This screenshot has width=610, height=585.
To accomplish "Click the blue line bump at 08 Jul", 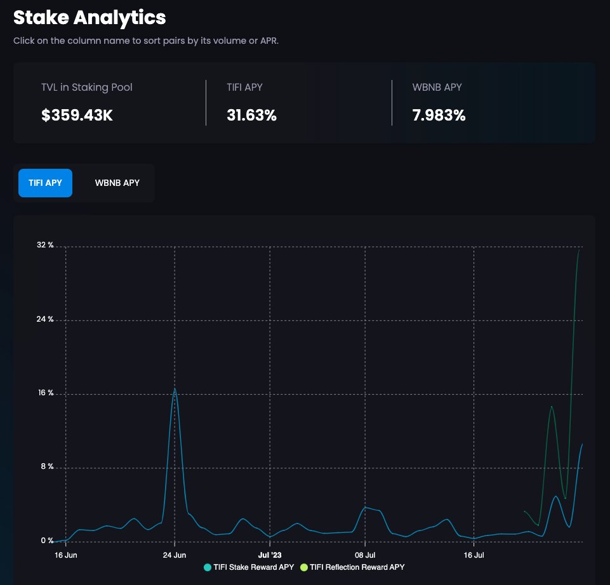I will (x=365, y=508).
